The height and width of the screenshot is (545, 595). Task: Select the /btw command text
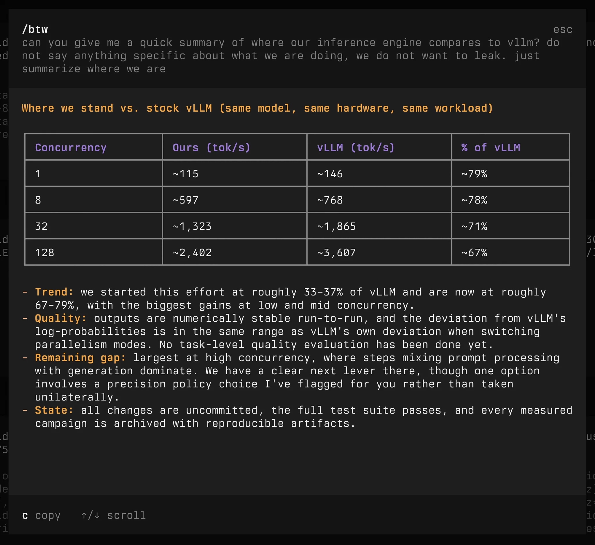[35, 29]
